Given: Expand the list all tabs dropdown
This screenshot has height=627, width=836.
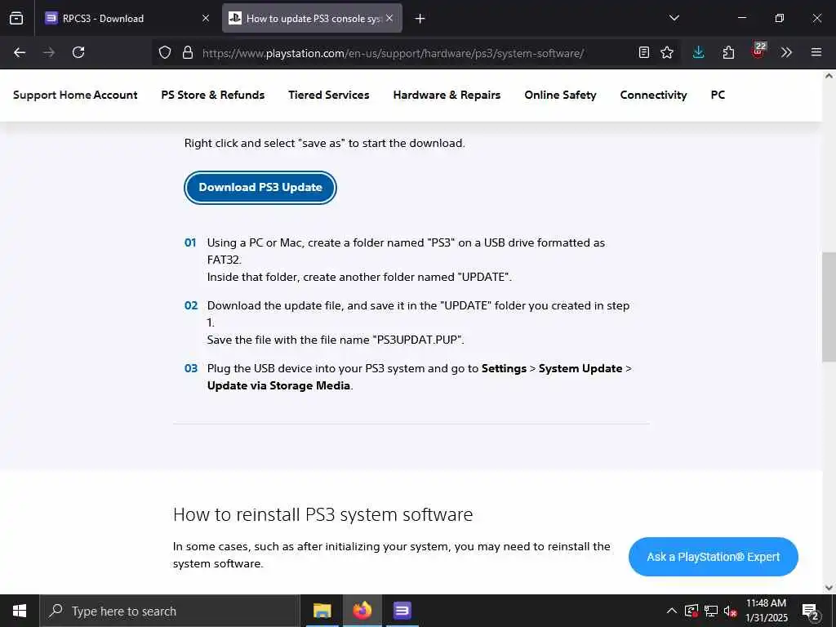Looking at the screenshot, I should pyautogui.click(x=674, y=18).
